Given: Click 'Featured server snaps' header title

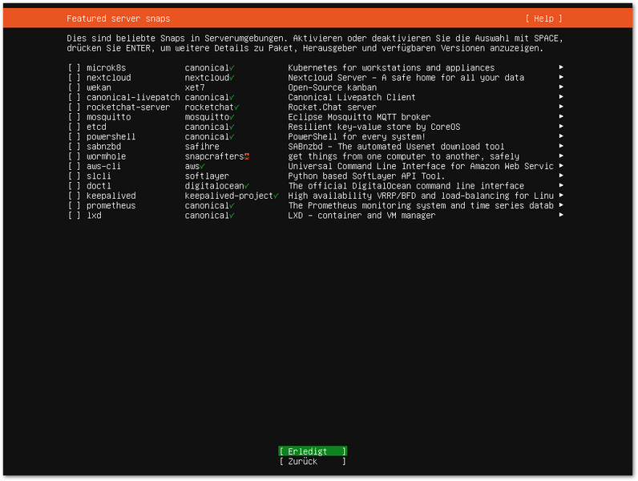Looking at the screenshot, I should 119,18.
